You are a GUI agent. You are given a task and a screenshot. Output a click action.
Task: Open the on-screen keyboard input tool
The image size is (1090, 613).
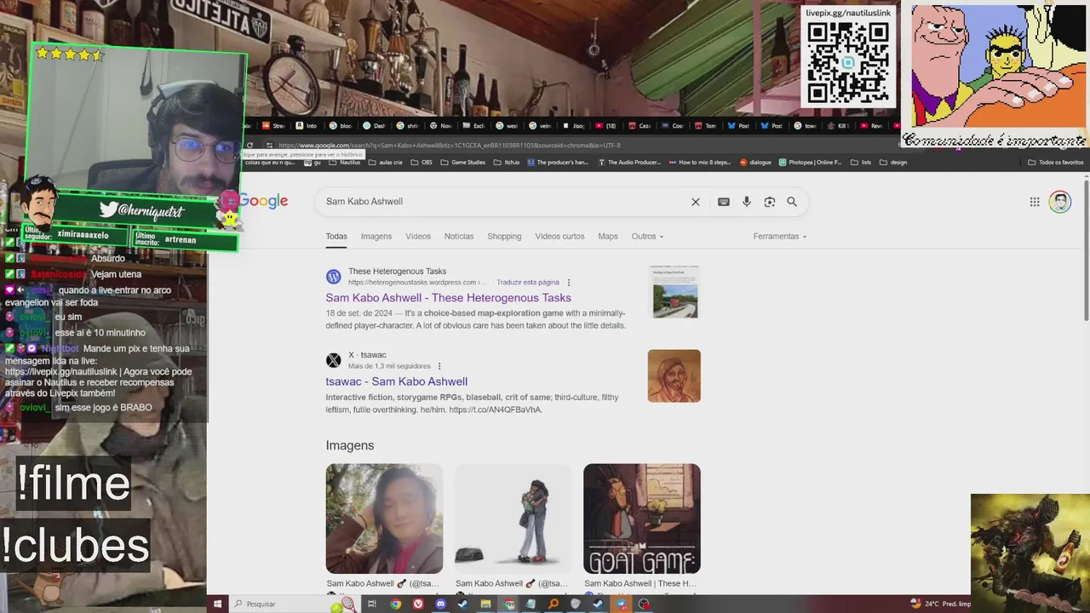point(723,202)
